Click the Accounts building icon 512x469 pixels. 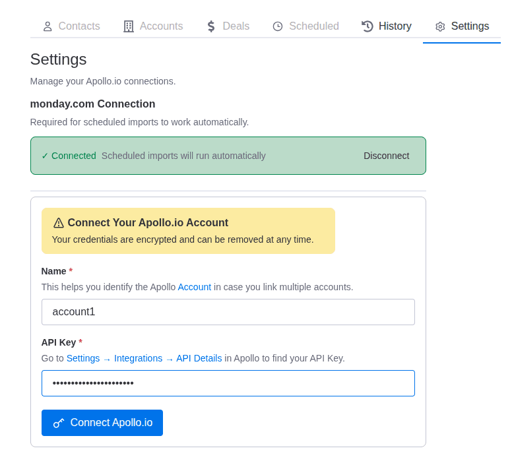coord(129,26)
